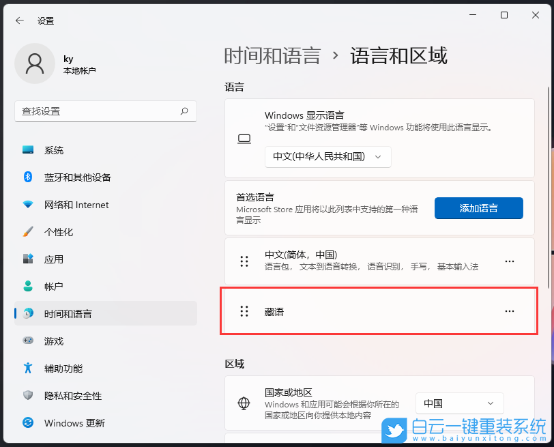The width and height of the screenshot is (554, 447).
Task: Open the 游戏 Xbox gaming icon
Action: [28, 341]
